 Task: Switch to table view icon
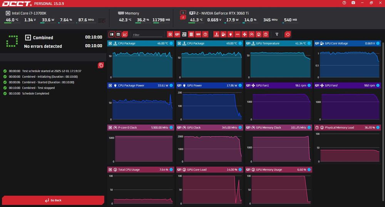click(118, 35)
